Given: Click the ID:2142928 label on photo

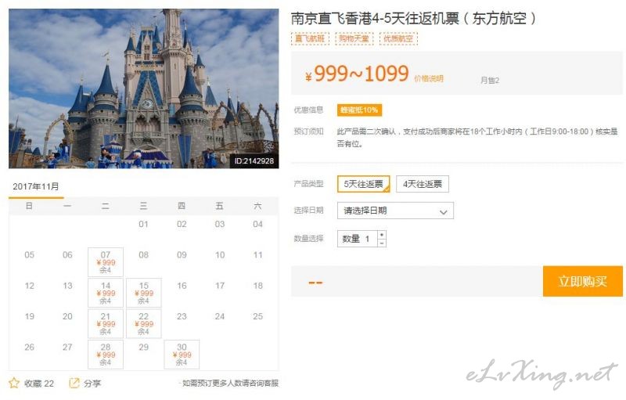Looking at the screenshot, I should [x=254, y=161].
